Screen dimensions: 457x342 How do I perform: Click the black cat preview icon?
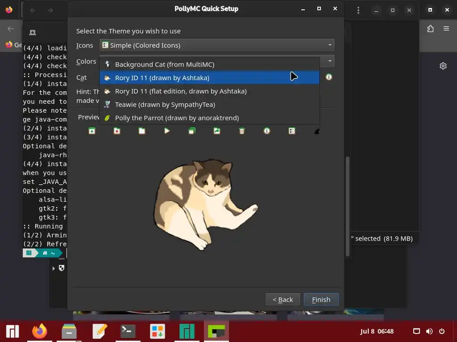317,131
